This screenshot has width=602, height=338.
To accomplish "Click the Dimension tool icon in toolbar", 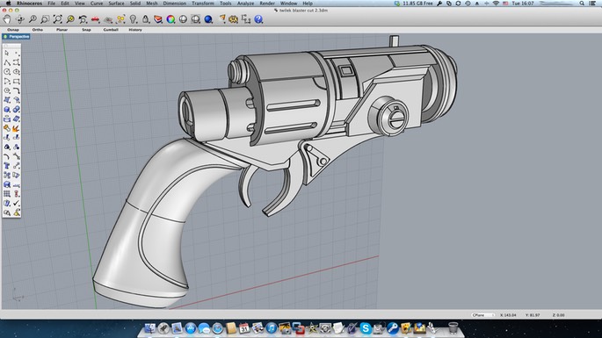I will (246, 19).
